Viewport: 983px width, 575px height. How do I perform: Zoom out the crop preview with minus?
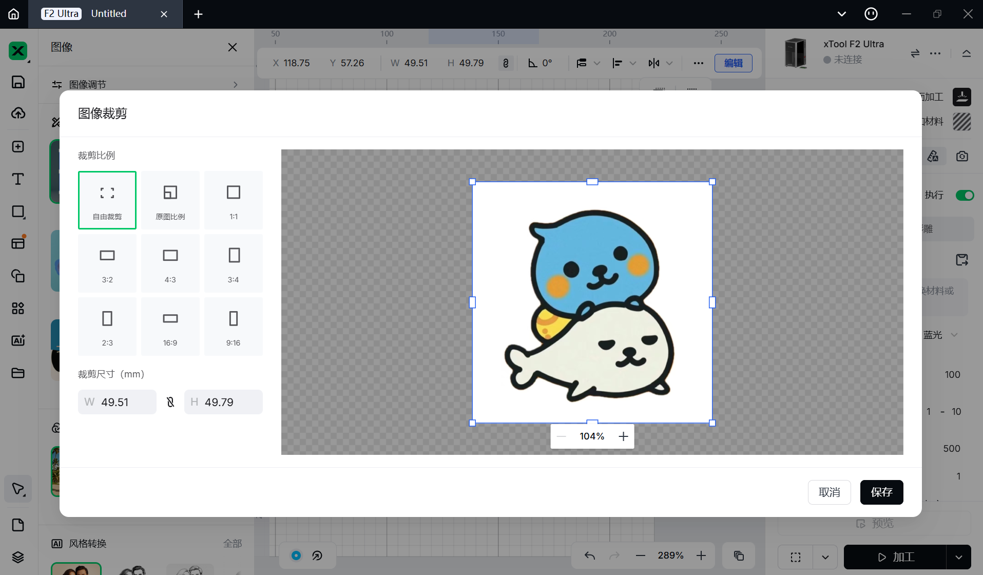[561, 436]
